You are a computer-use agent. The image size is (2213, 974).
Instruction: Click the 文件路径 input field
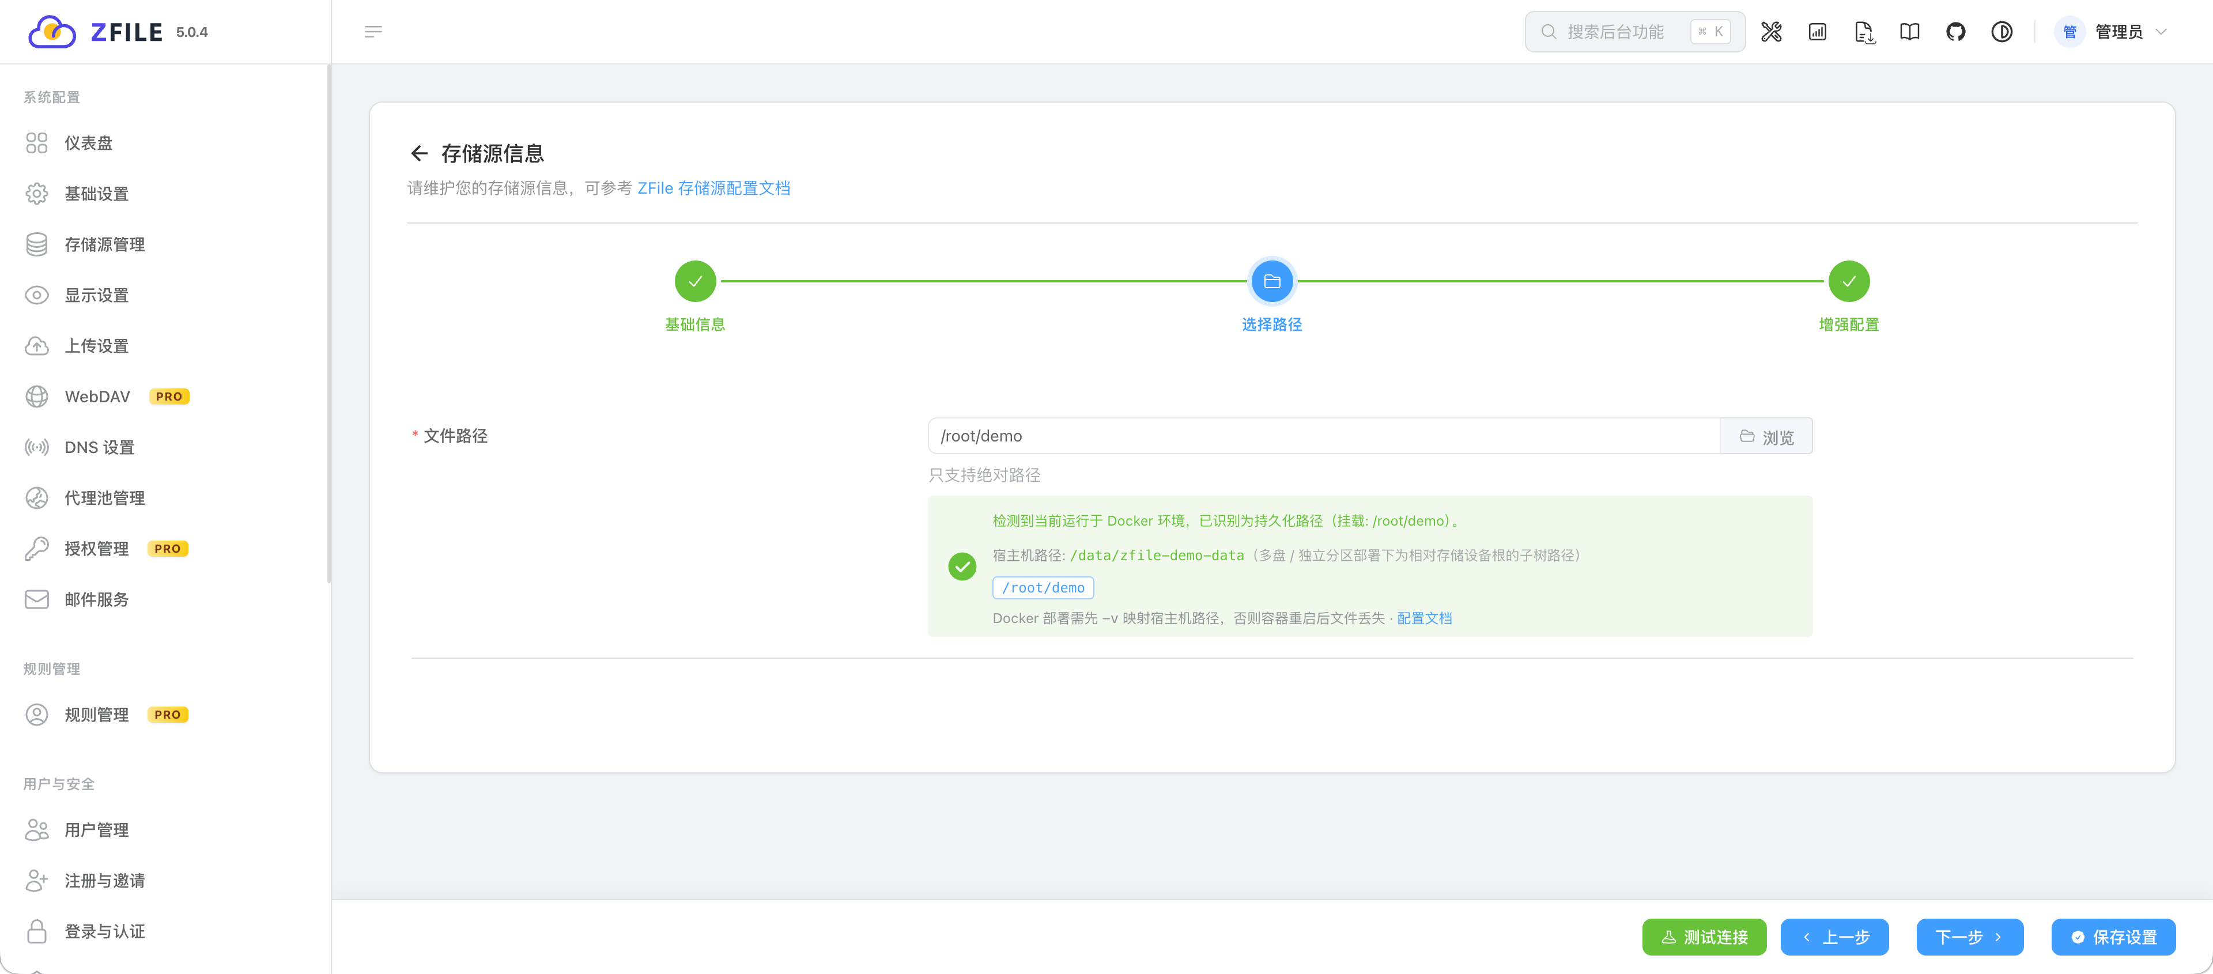tap(1324, 436)
